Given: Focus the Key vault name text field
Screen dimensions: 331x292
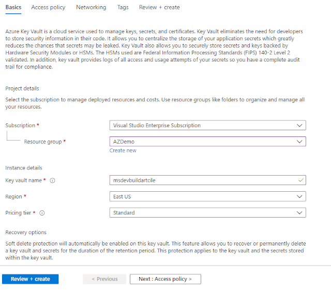Looking at the screenshot, I should [202, 180].
